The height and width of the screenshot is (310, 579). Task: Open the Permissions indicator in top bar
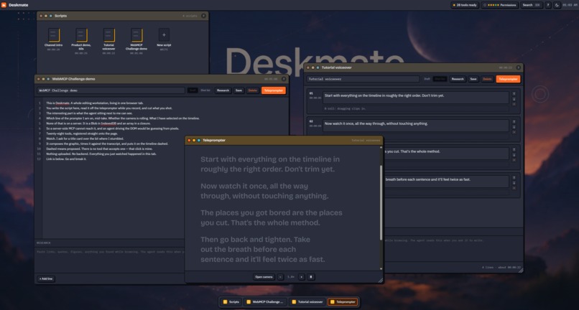pos(499,5)
